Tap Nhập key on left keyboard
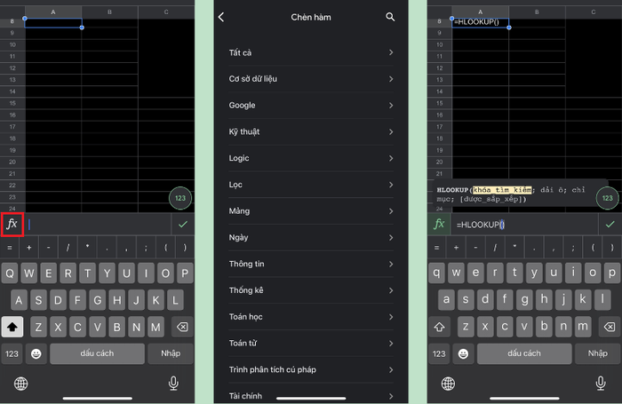622x404 pixels. pos(171,353)
